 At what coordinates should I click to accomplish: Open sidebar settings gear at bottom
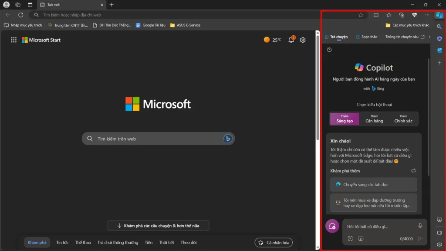[439, 244]
